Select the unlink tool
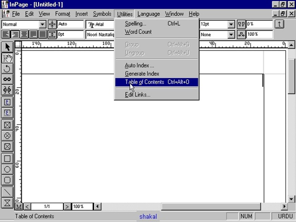Image resolution: width=296 pixels, height=222 pixels. click(x=7, y=90)
